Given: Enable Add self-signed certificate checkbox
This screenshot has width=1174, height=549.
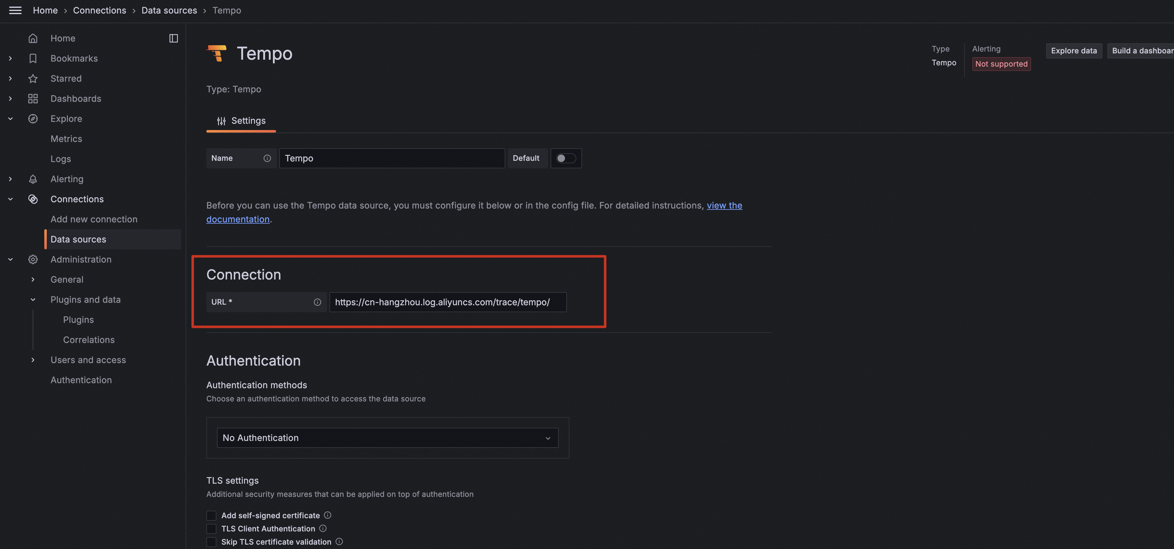Looking at the screenshot, I should pyautogui.click(x=211, y=515).
